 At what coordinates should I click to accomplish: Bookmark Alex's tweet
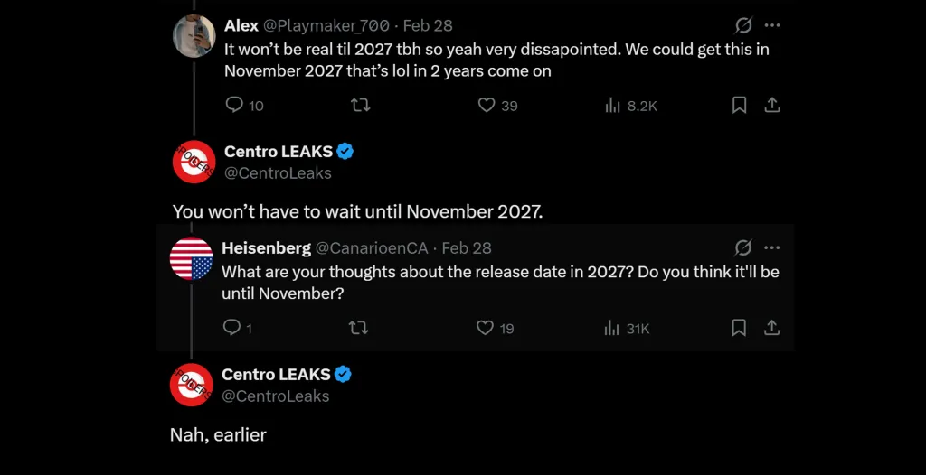(739, 106)
